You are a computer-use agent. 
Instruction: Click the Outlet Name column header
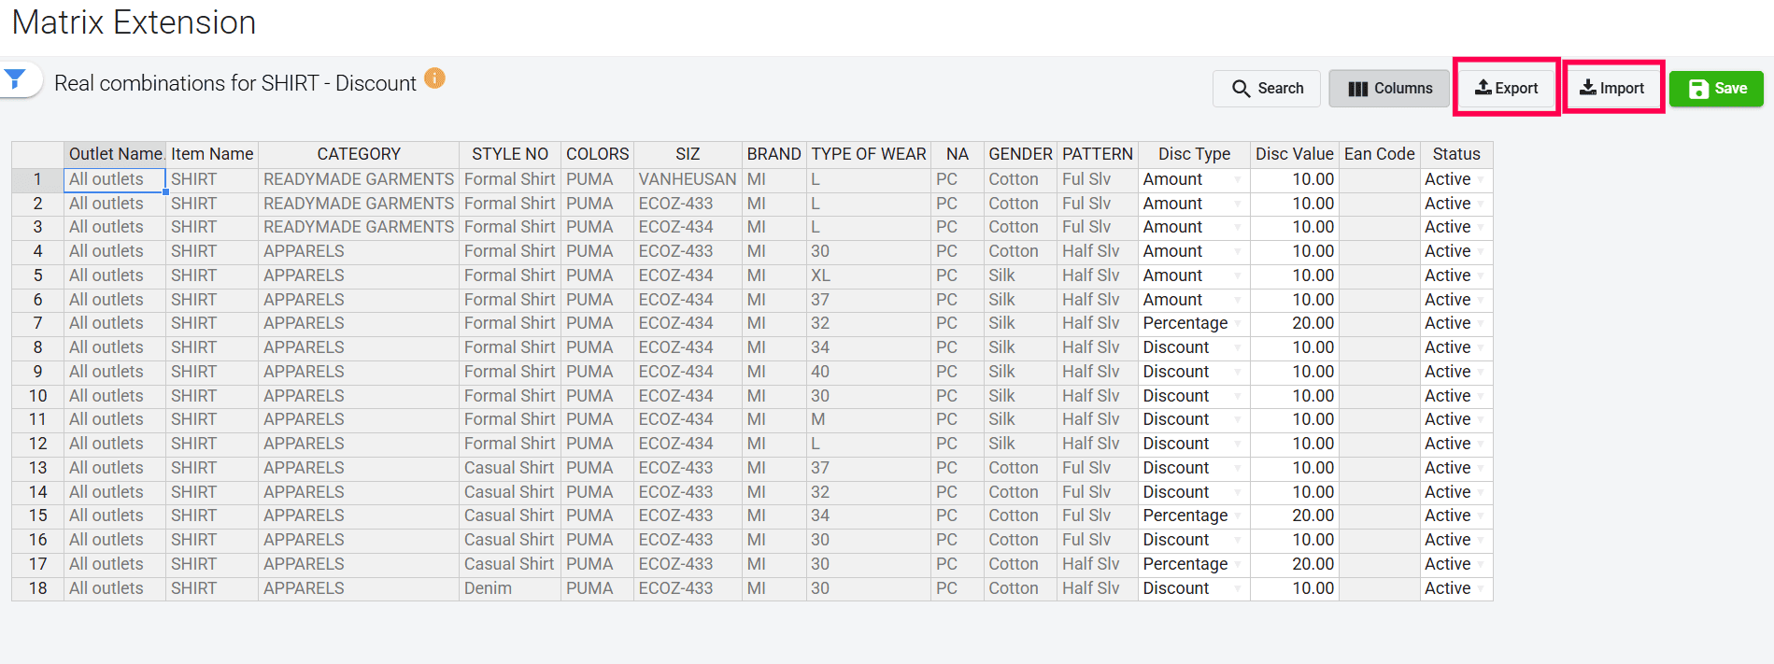coord(115,154)
